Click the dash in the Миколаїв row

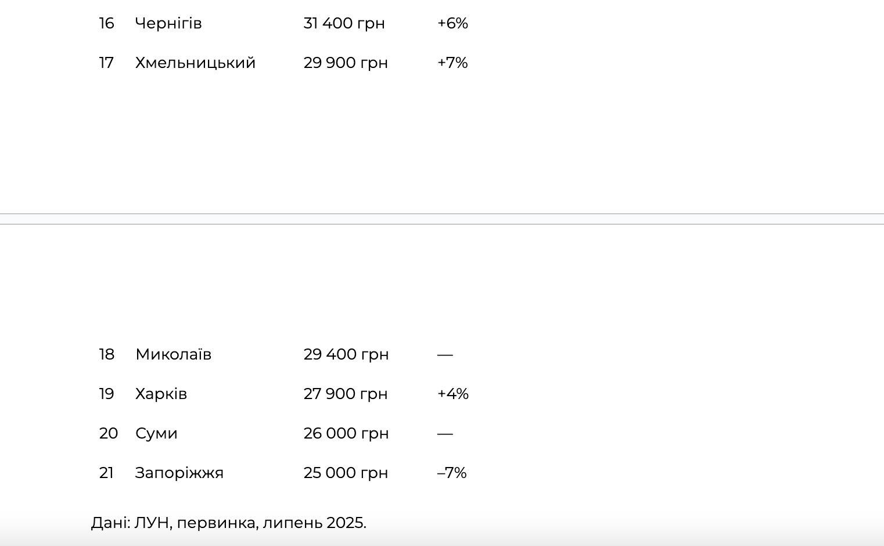445,354
